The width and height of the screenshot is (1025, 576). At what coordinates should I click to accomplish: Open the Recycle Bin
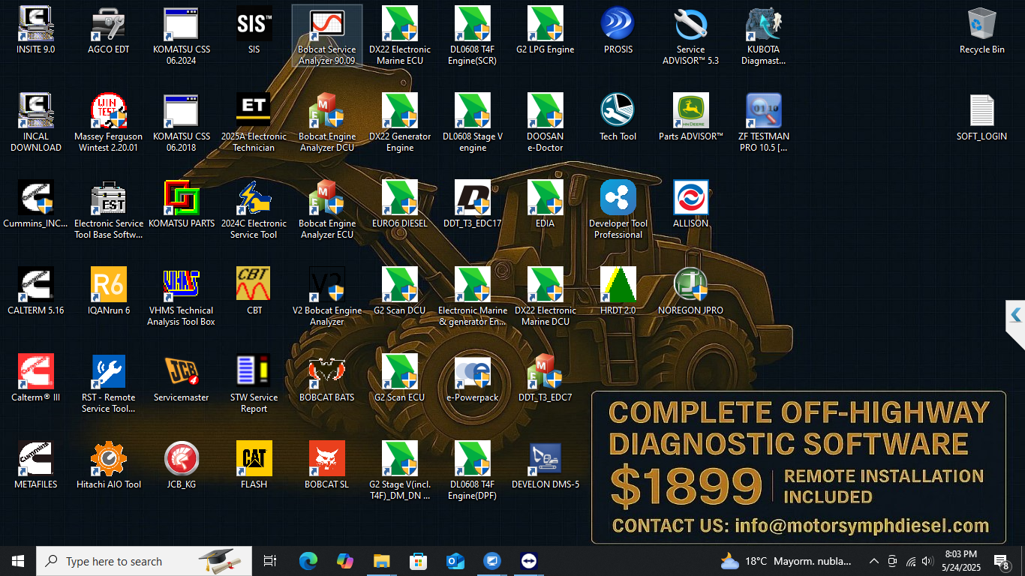pos(981,28)
